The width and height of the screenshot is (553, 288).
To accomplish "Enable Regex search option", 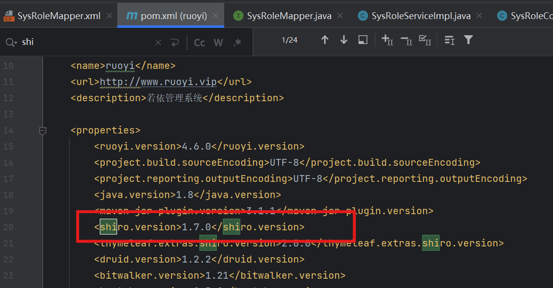I will click(x=237, y=43).
